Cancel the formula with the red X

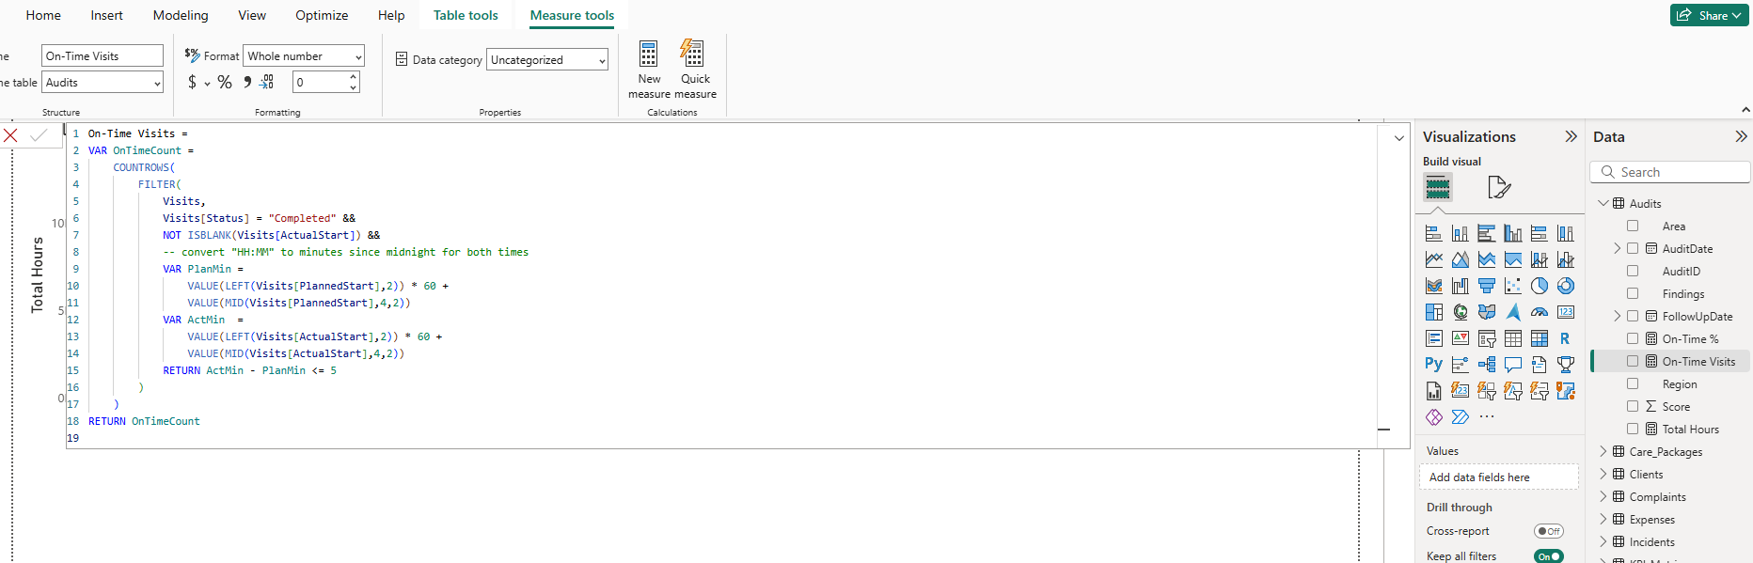click(10, 135)
